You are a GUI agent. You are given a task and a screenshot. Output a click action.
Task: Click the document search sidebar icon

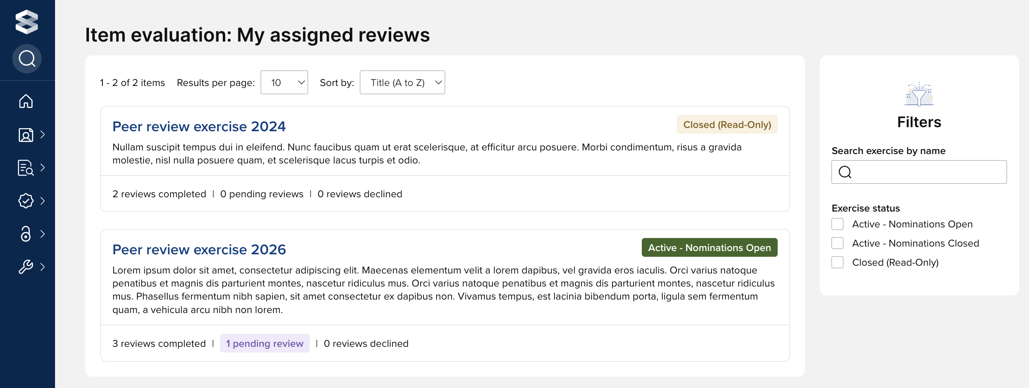(26, 168)
